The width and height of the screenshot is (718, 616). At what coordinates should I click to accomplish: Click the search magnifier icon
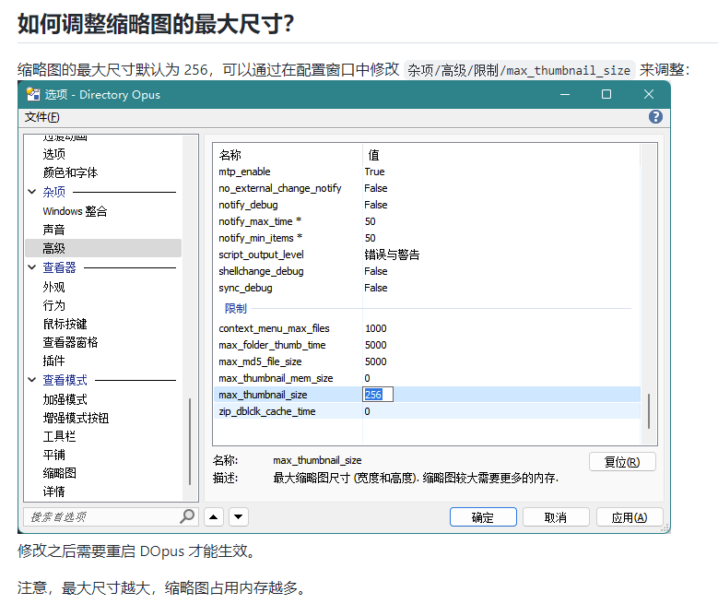[187, 516]
